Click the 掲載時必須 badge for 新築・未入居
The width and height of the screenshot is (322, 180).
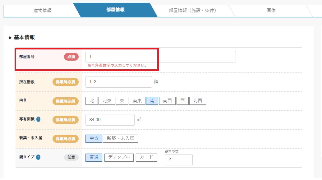66,139
